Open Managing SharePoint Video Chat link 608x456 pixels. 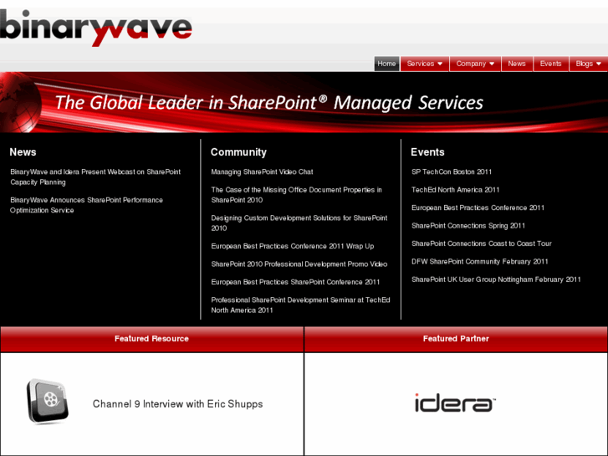(x=262, y=172)
